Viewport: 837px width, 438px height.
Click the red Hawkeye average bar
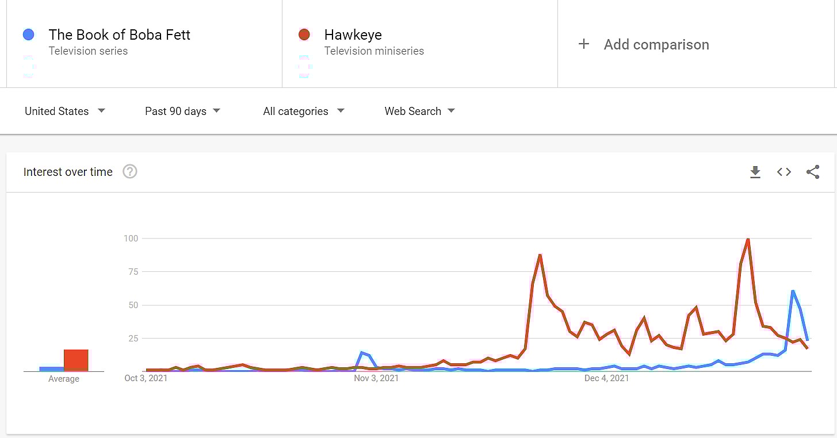pos(76,360)
